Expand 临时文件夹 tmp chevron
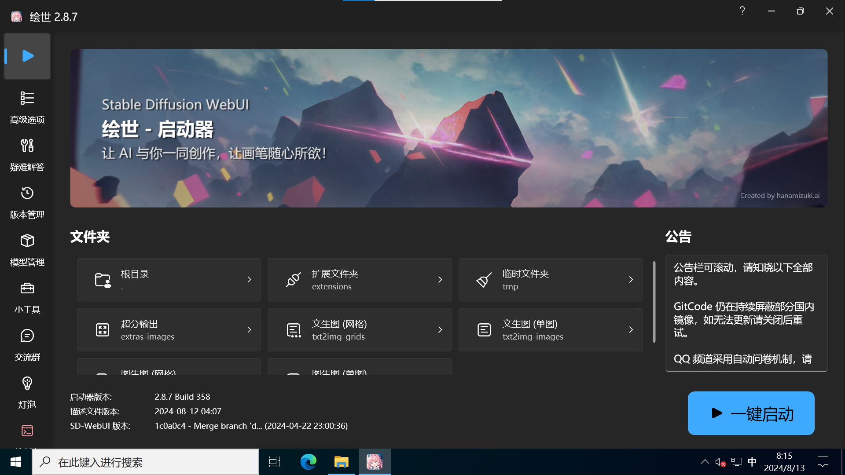 coord(631,280)
